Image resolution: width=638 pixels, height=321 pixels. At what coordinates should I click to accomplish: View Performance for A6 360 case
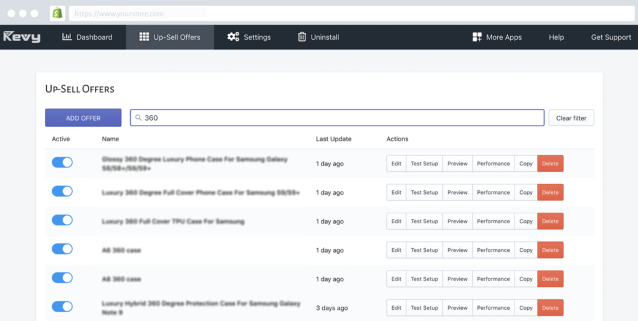493,250
